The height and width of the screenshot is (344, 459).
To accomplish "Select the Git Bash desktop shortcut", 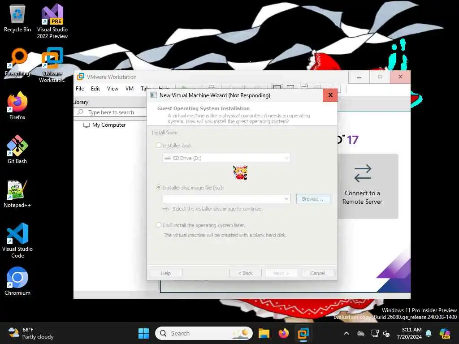I will point(17,150).
